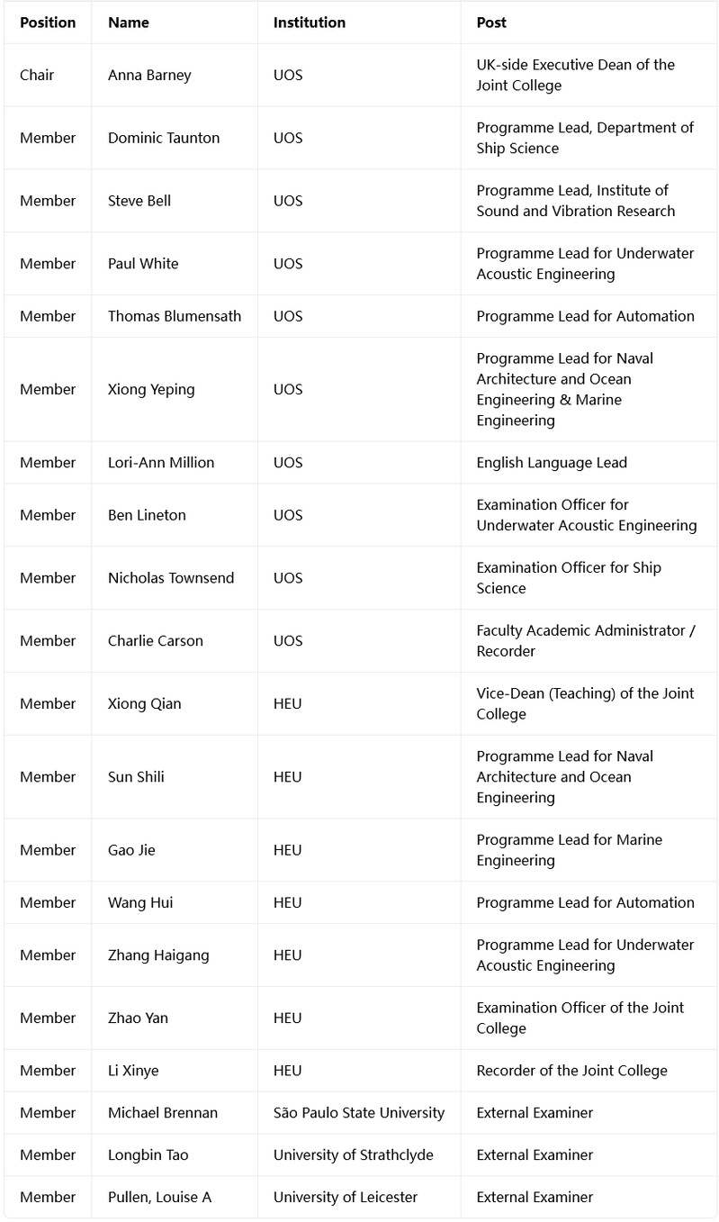Click the Post column header
719x1222 pixels.
[589, 23]
